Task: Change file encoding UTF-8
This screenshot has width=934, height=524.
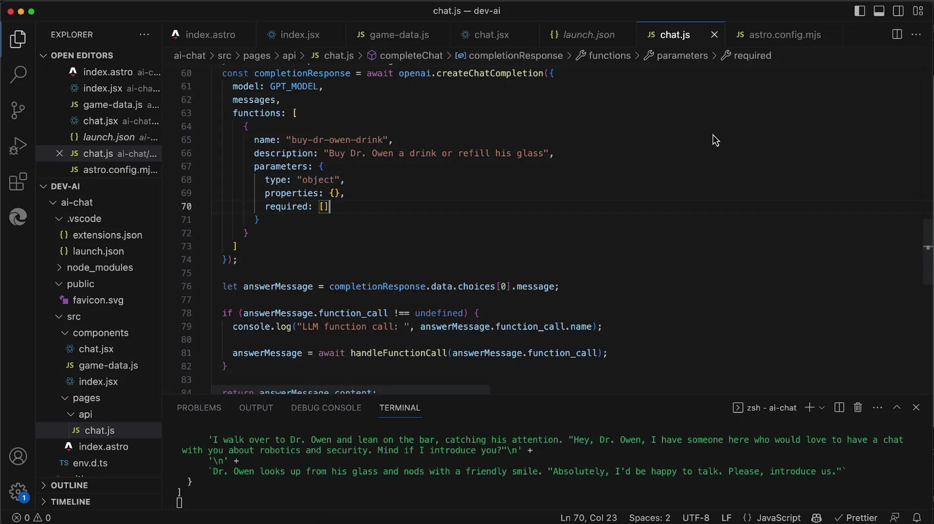Action: point(696,518)
